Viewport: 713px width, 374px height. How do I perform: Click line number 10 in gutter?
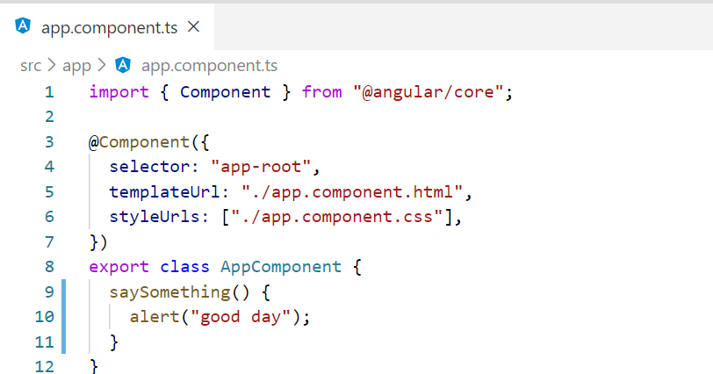click(45, 317)
